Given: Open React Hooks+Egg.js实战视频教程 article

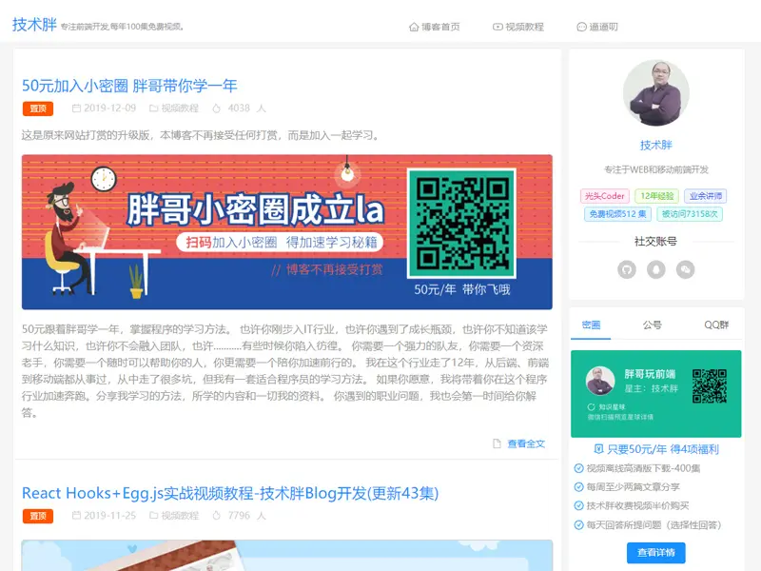Looking at the screenshot, I should (x=230, y=493).
